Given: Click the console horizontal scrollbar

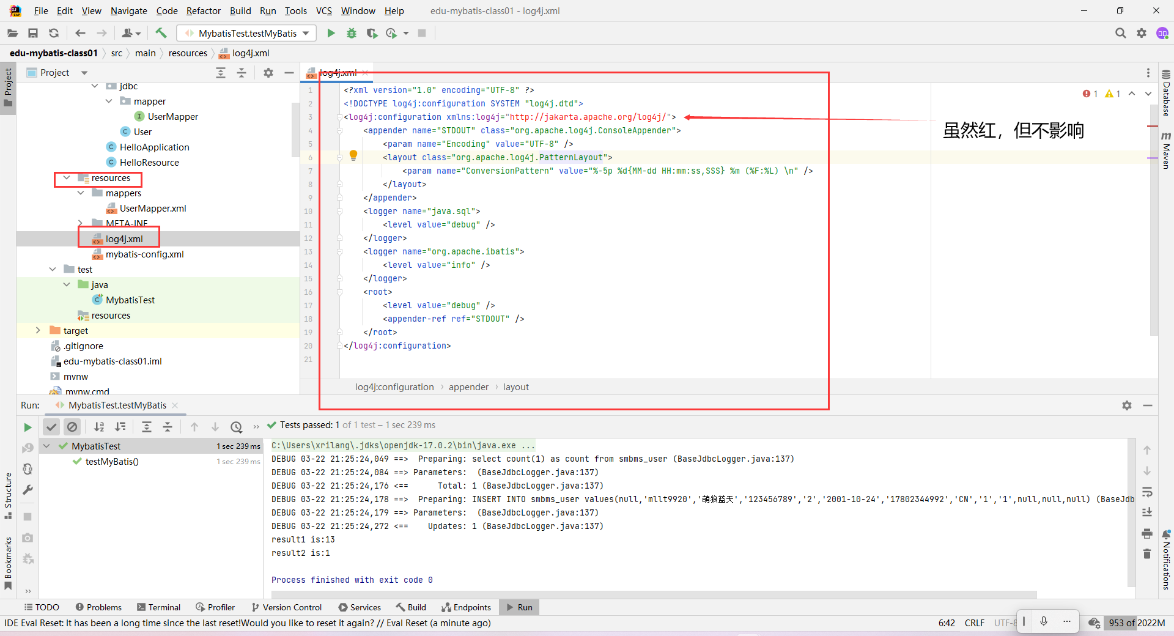Looking at the screenshot, I should [x=654, y=594].
